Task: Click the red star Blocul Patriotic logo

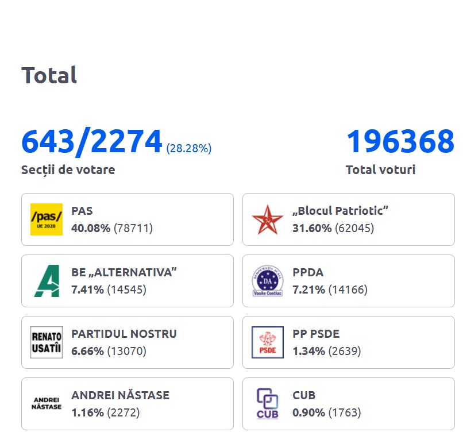Action: point(268,219)
